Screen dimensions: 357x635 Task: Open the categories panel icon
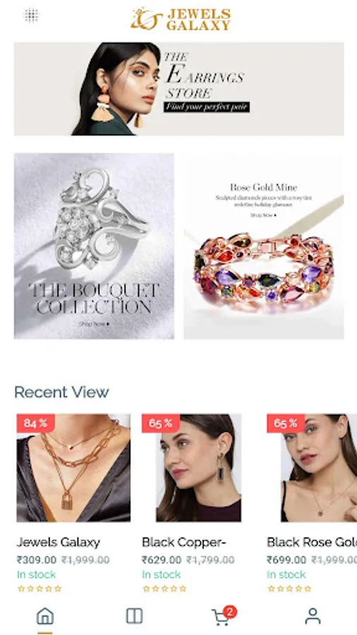pyautogui.click(x=134, y=616)
